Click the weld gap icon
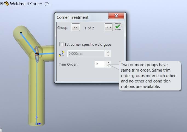Screen dimensions: 187x132 click(62, 54)
